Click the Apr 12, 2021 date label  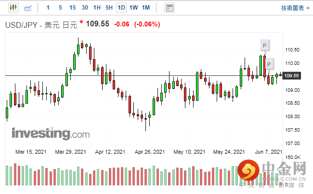click(x=110, y=152)
